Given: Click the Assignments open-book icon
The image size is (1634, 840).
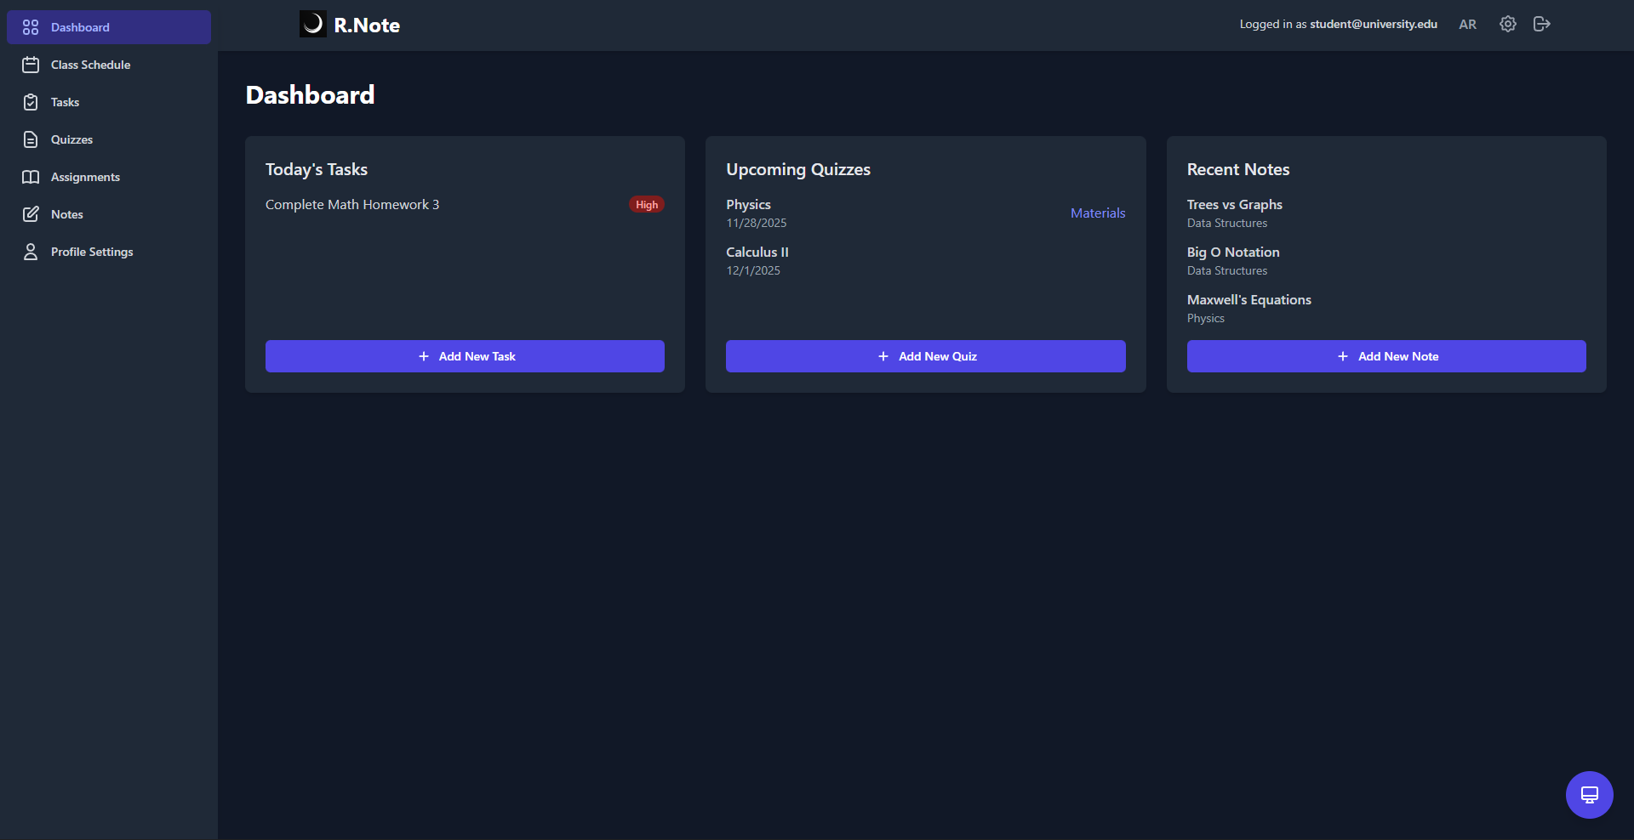Looking at the screenshot, I should (31, 177).
